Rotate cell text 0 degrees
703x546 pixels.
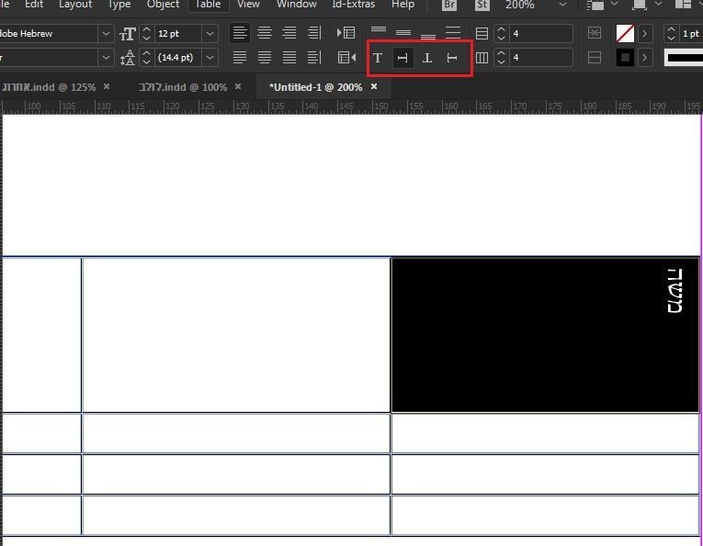pyautogui.click(x=378, y=57)
